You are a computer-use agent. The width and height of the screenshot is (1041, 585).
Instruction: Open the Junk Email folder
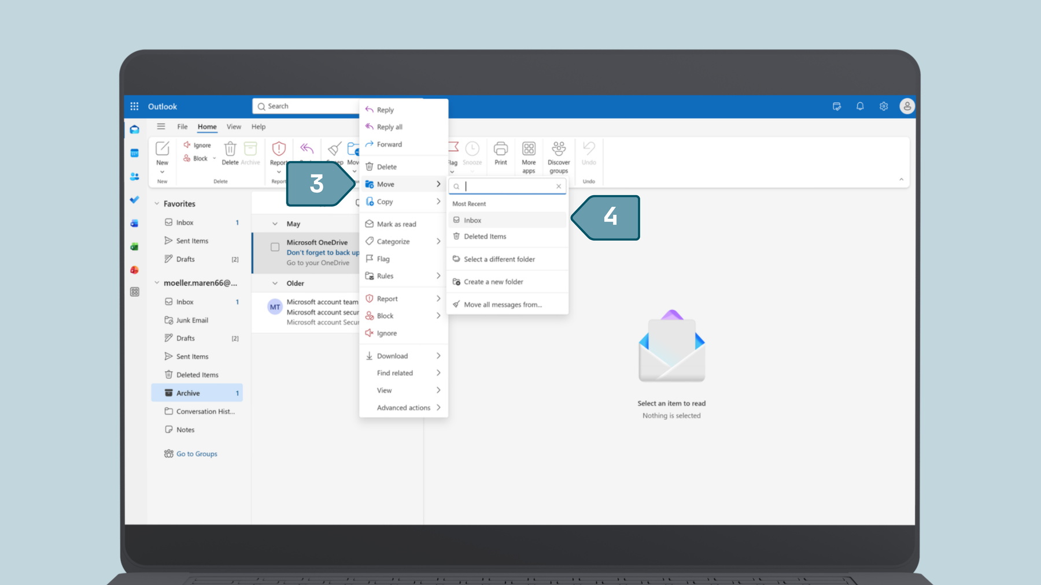(x=197, y=320)
